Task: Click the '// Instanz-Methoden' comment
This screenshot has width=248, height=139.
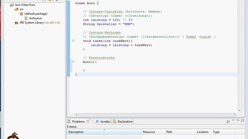Action: (x=102, y=32)
